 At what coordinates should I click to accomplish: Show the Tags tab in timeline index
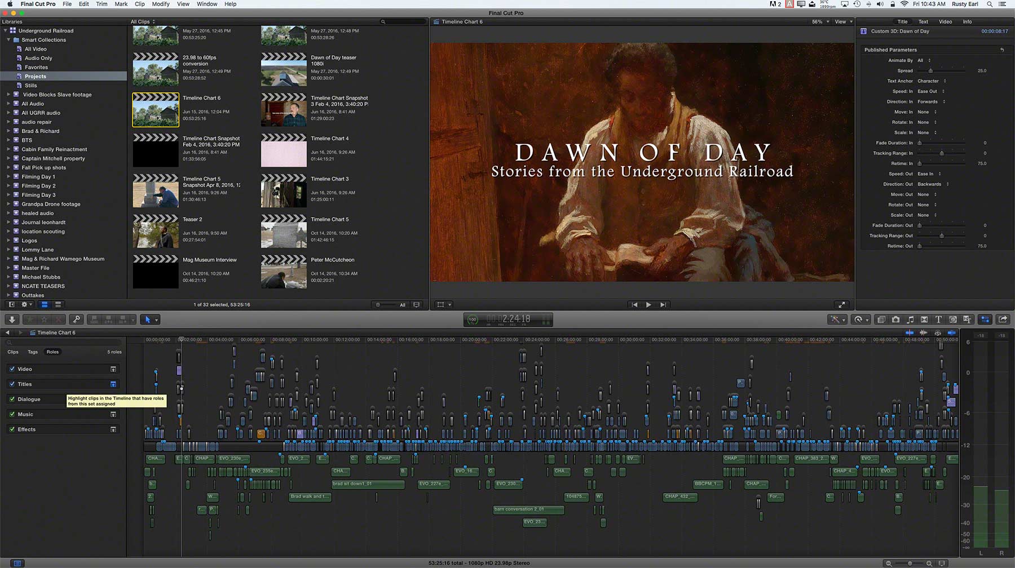click(x=33, y=352)
